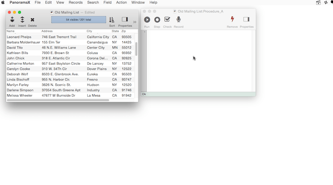Viewport: 333px width, 185px height.
Task: Open the Edit menu
Action: (x=48, y=3)
